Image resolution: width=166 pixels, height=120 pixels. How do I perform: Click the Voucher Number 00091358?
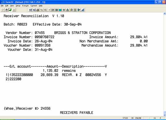click(43, 45)
